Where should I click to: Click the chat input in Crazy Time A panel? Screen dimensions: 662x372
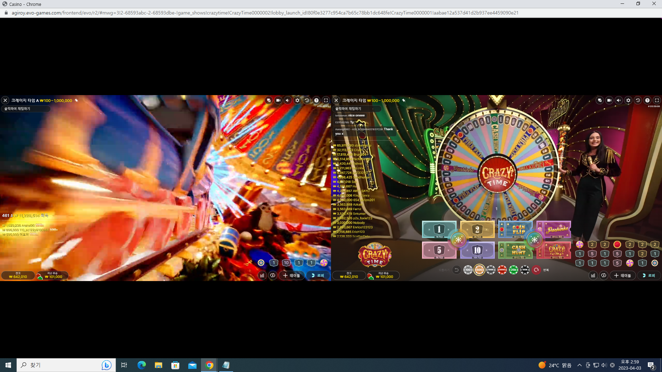[x=26, y=109]
